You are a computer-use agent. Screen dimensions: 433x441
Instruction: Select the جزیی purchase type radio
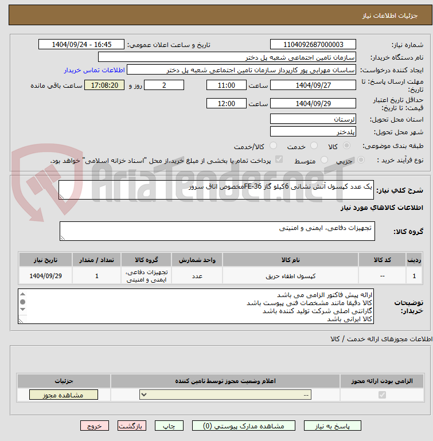tap(361, 160)
